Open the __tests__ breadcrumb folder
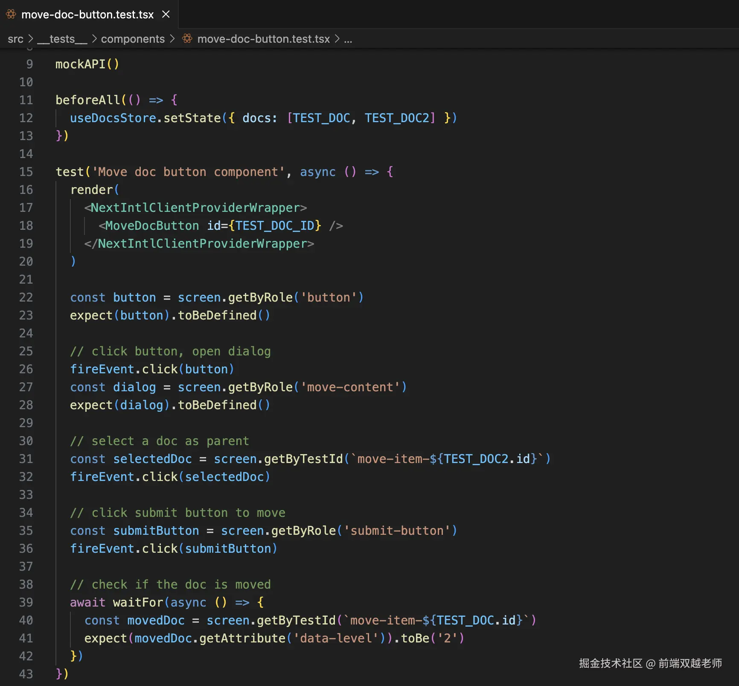Viewport: 739px width, 686px height. (62, 39)
